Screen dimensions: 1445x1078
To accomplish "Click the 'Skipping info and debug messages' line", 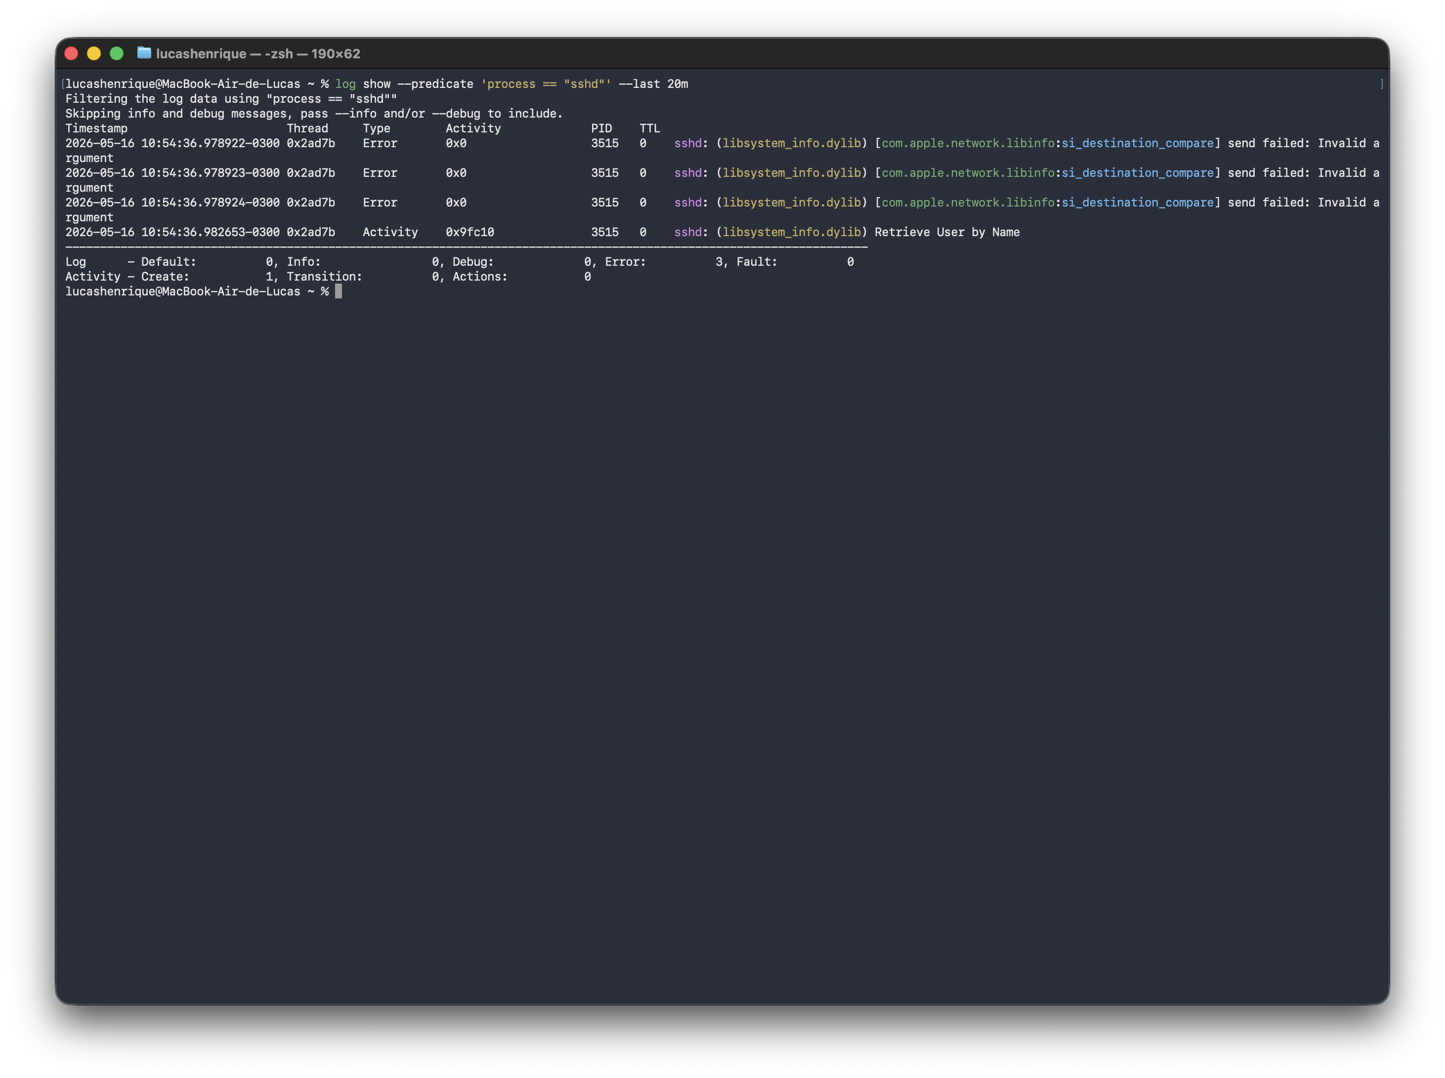I will (x=314, y=114).
